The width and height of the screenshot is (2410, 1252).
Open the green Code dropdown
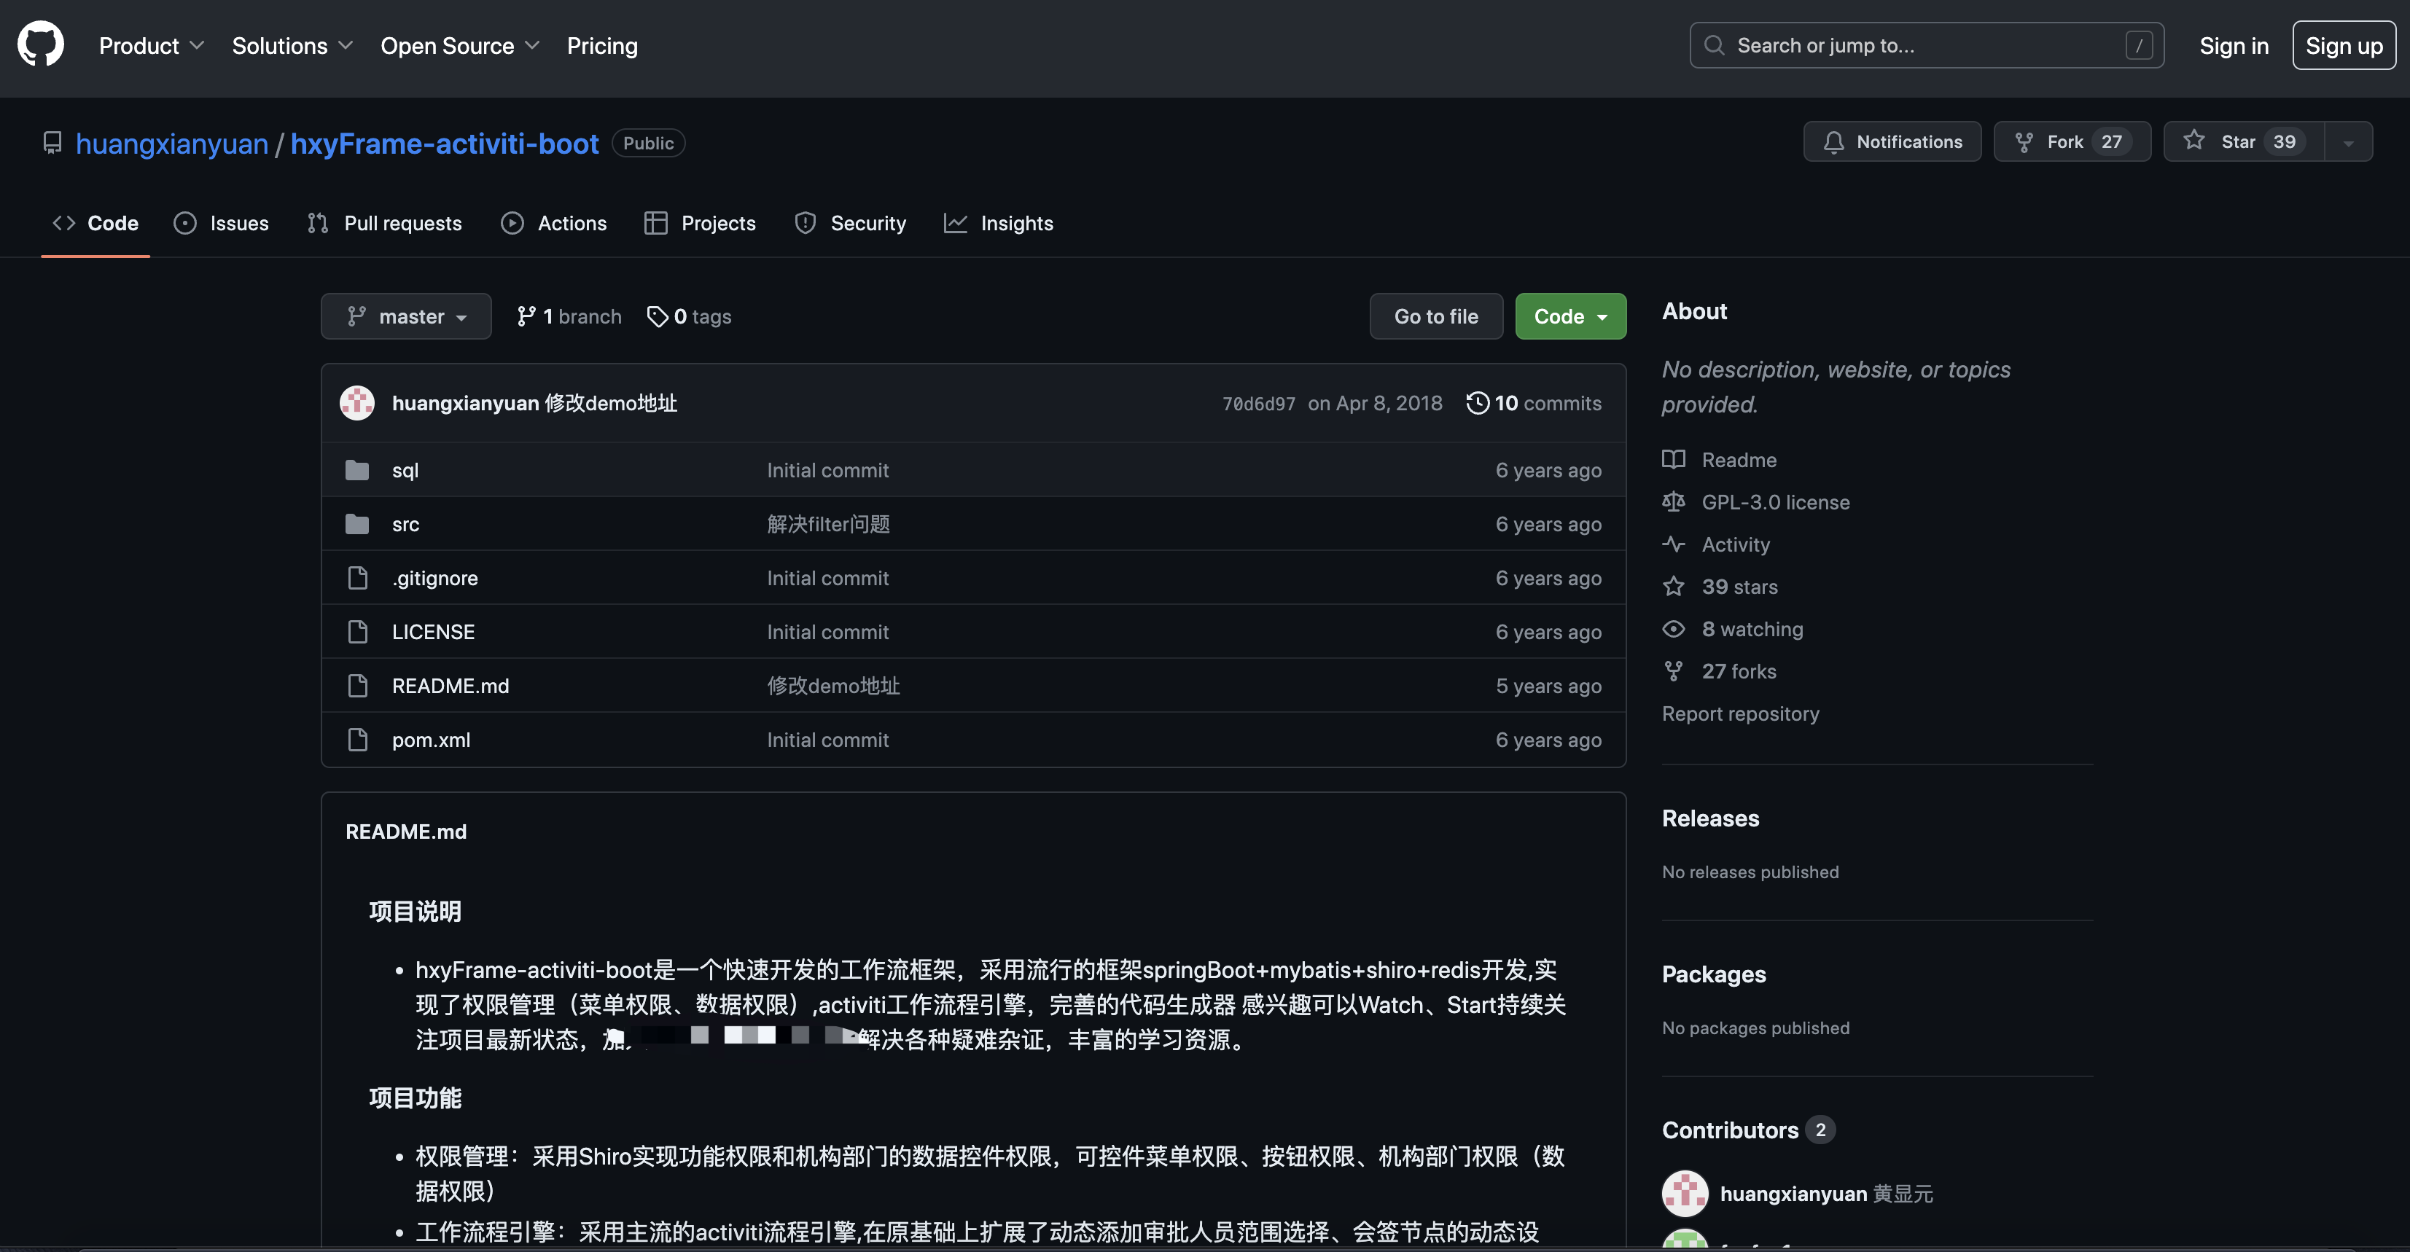tap(1570, 316)
